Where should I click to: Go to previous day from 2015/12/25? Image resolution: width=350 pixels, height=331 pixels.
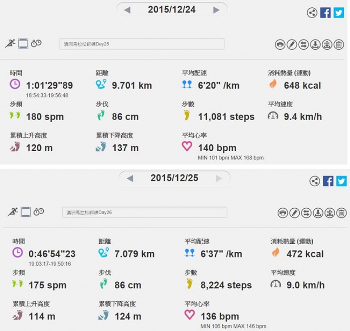[x=130, y=178]
